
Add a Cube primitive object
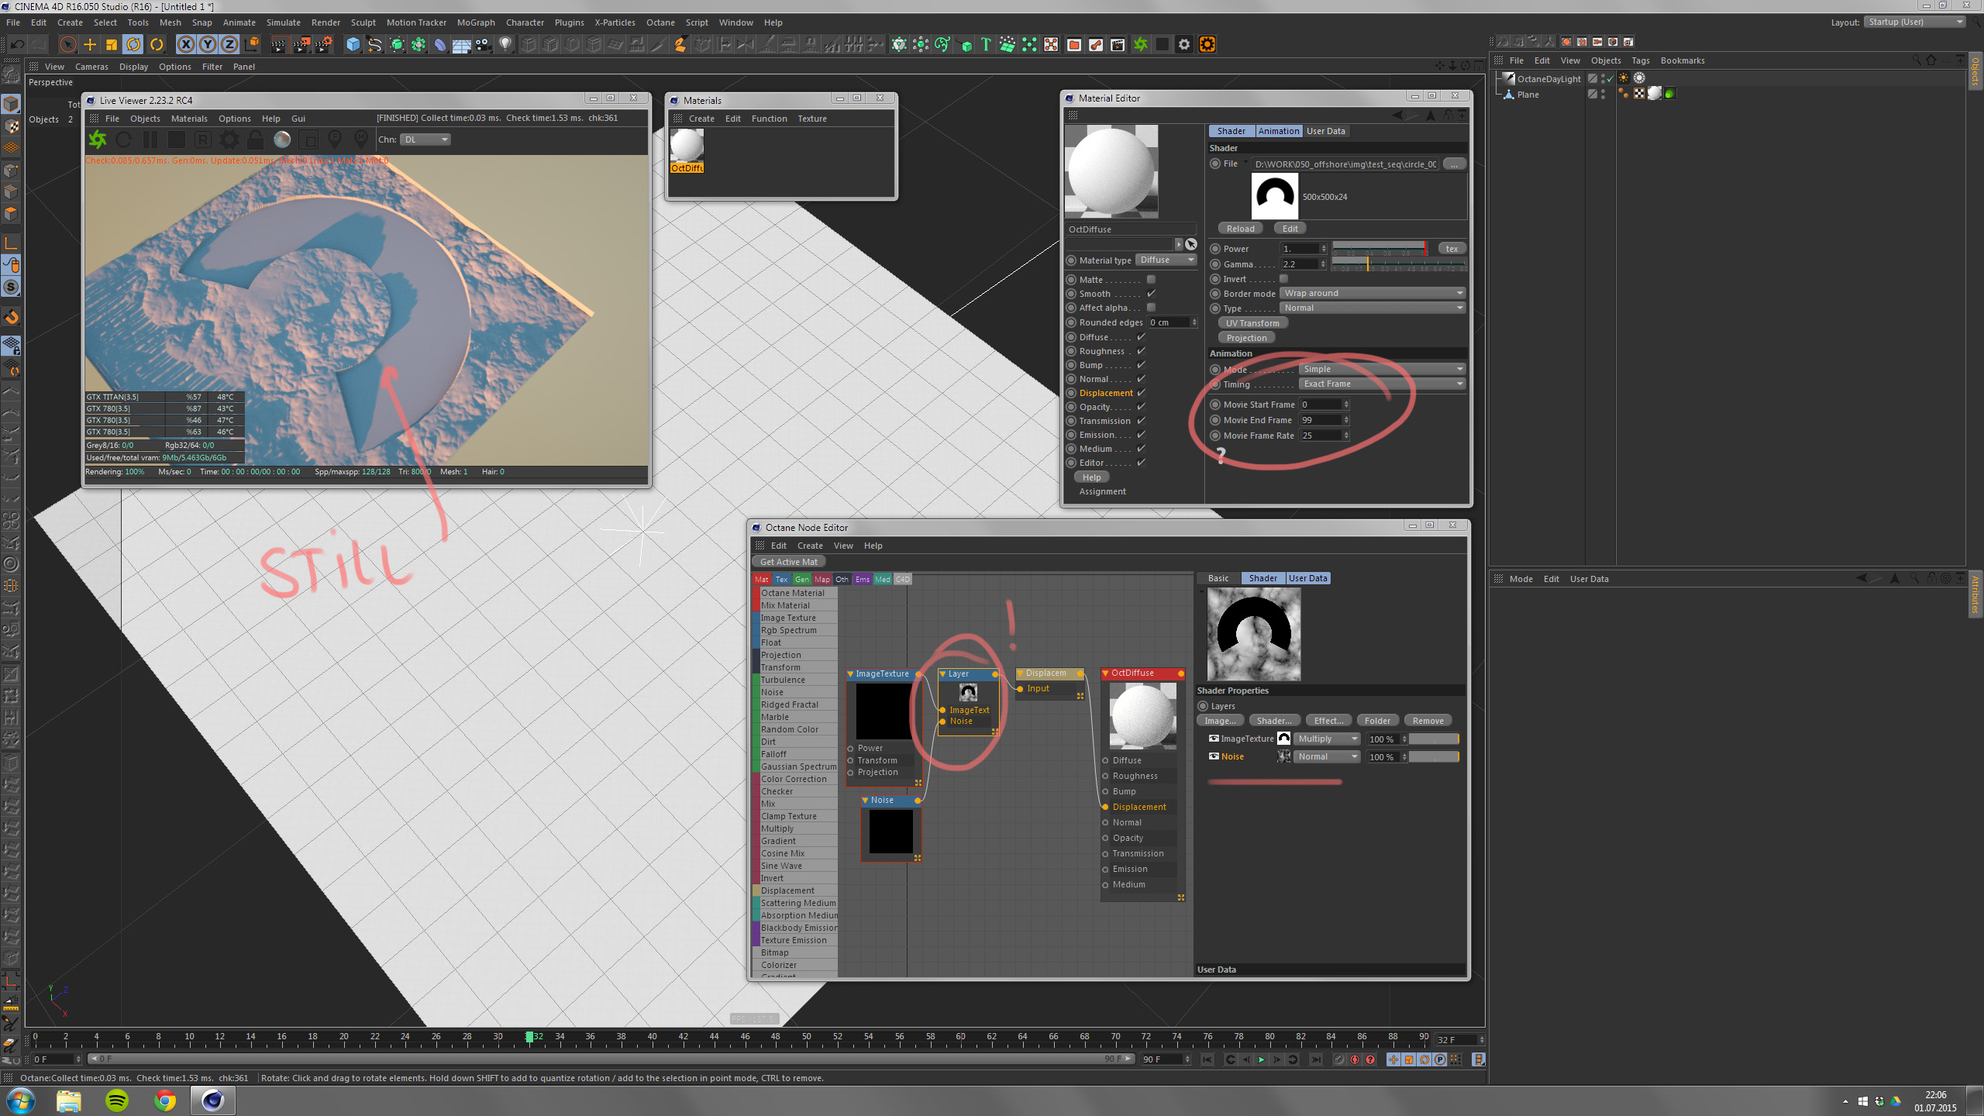click(x=353, y=45)
